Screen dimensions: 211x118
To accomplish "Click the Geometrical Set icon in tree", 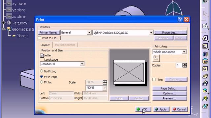I will click(x=9, y=29).
